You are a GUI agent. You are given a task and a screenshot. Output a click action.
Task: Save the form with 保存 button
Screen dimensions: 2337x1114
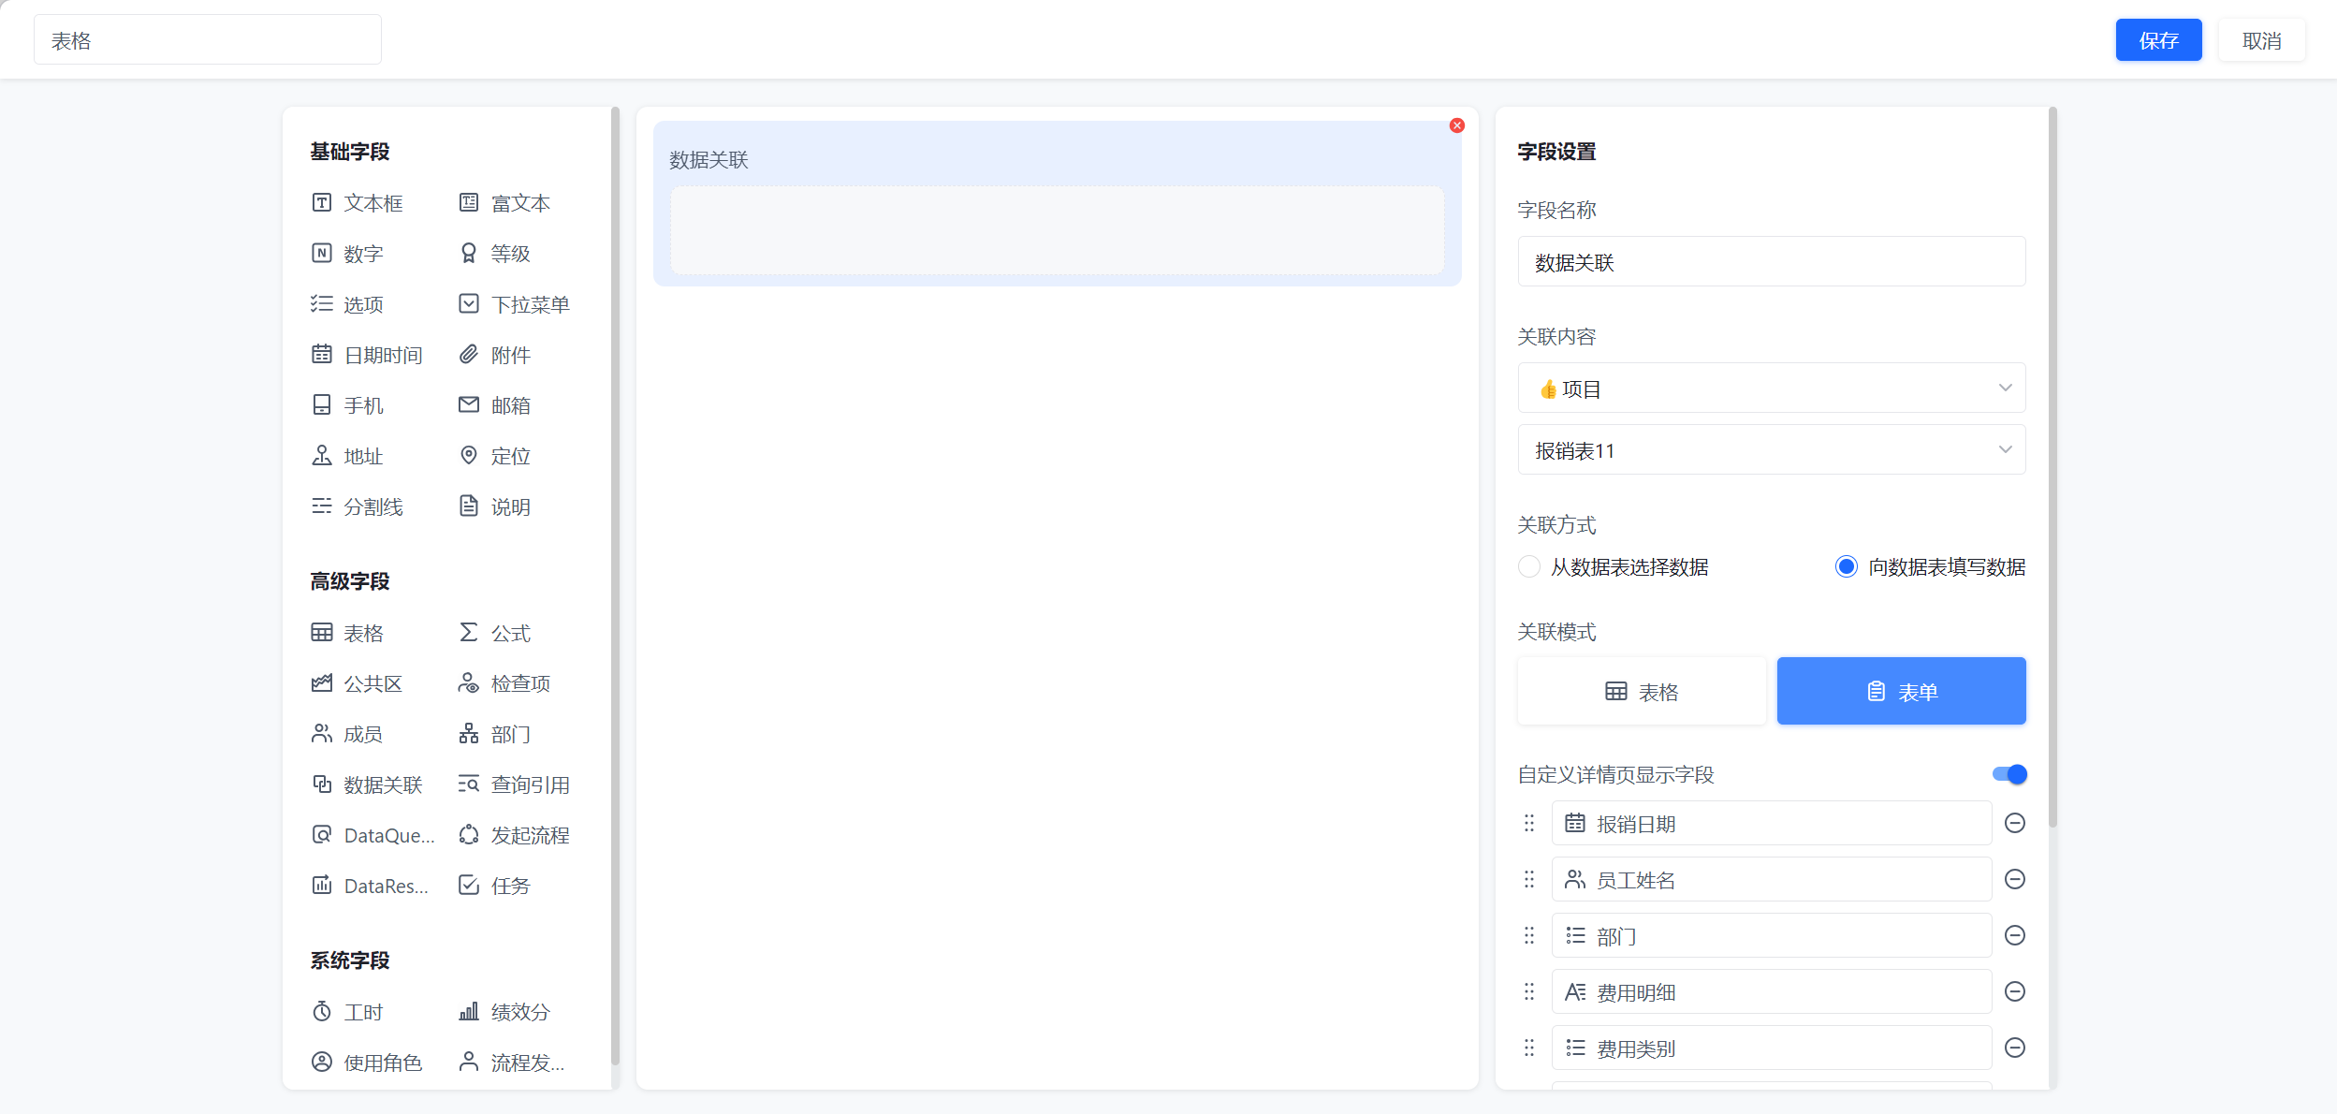pos(2158,40)
